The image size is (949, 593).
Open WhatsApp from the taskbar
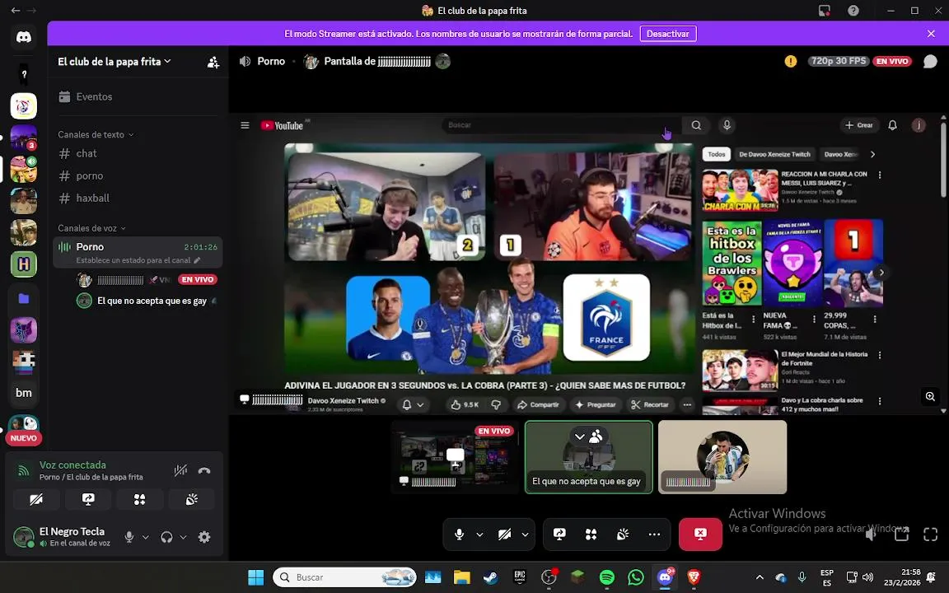pyautogui.click(x=635, y=577)
